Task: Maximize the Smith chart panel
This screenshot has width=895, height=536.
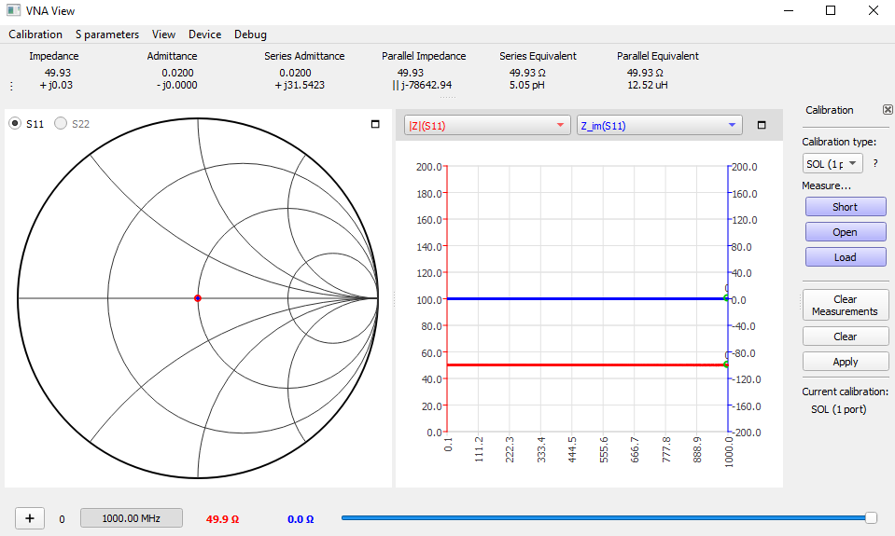Action: 375,124
